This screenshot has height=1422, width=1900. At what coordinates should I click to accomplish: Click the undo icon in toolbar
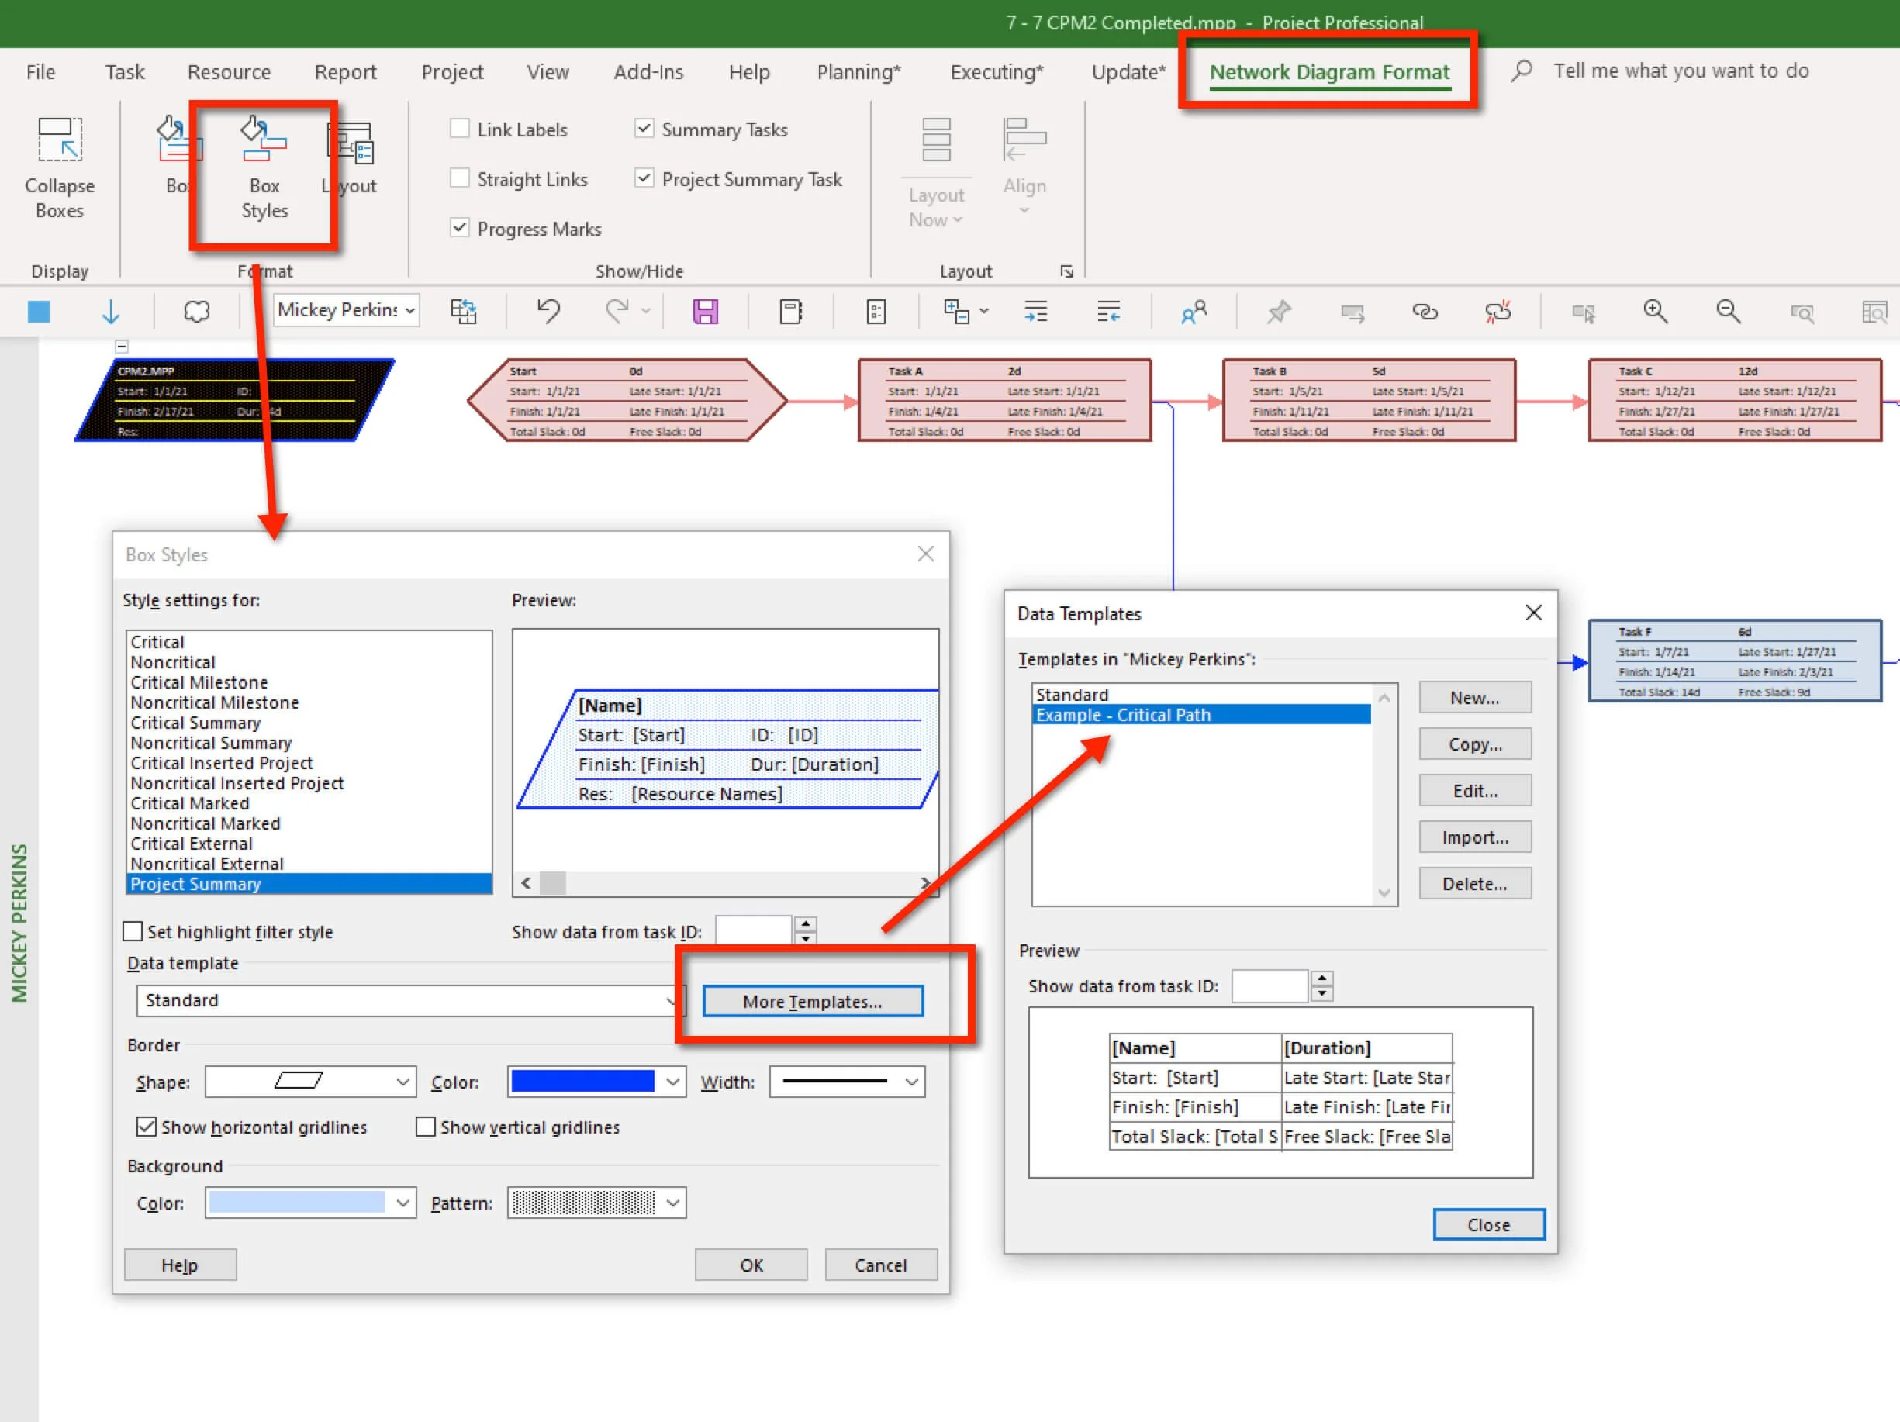(x=548, y=311)
